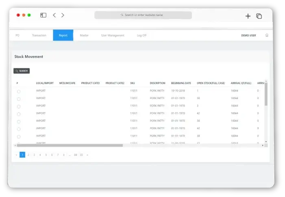Screen dimensions: 285x197
Task: Go back using the browser back arrow
Action: tap(54, 15)
